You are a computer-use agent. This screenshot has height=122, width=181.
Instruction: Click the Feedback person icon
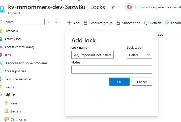pyautogui.click(x=167, y=23)
